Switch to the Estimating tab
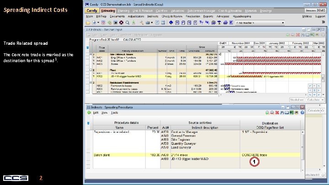This screenshot has height=185, width=329. point(108,11)
